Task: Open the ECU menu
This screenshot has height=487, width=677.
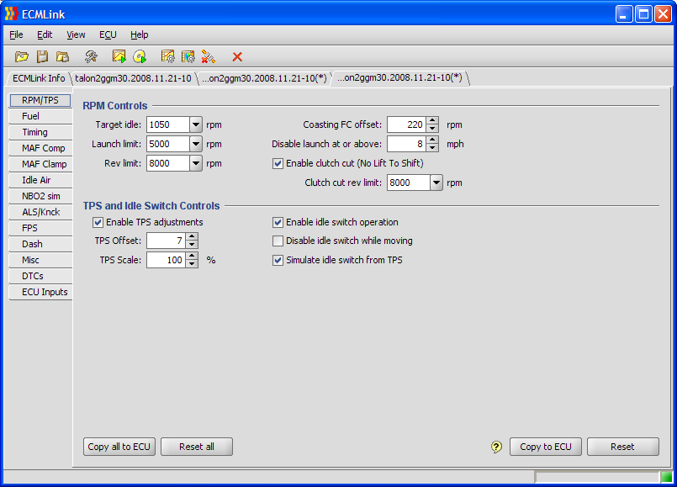Action: click(108, 34)
